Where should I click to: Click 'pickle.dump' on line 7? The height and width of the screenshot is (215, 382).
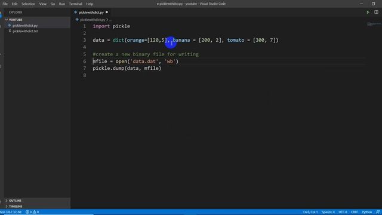point(109,68)
